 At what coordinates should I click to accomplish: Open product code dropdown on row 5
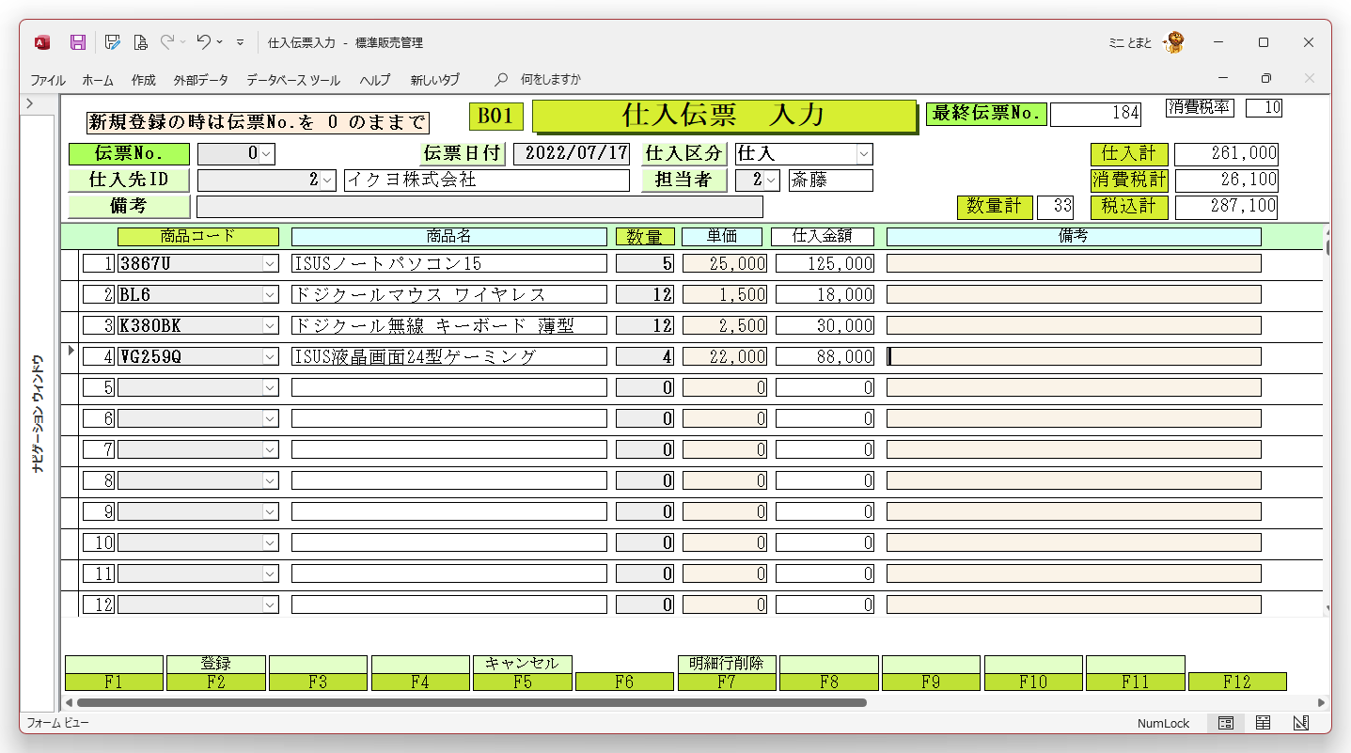[271, 387]
